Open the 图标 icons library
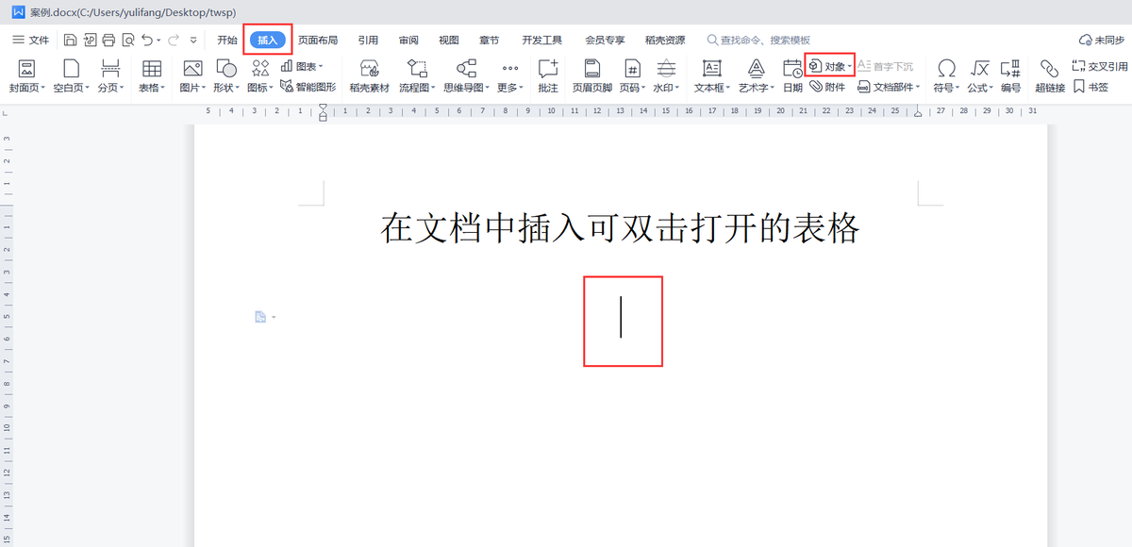The width and height of the screenshot is (1132, 547). [x=260, y=76]
